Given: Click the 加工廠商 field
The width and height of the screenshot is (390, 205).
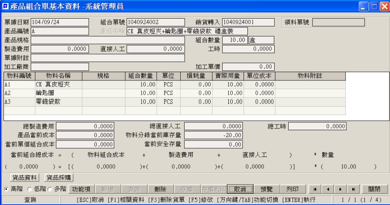Looking at the screenshot, I should point(60,67).
